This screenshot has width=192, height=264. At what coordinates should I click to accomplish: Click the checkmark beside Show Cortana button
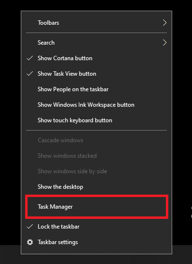[x=30, y=58]
